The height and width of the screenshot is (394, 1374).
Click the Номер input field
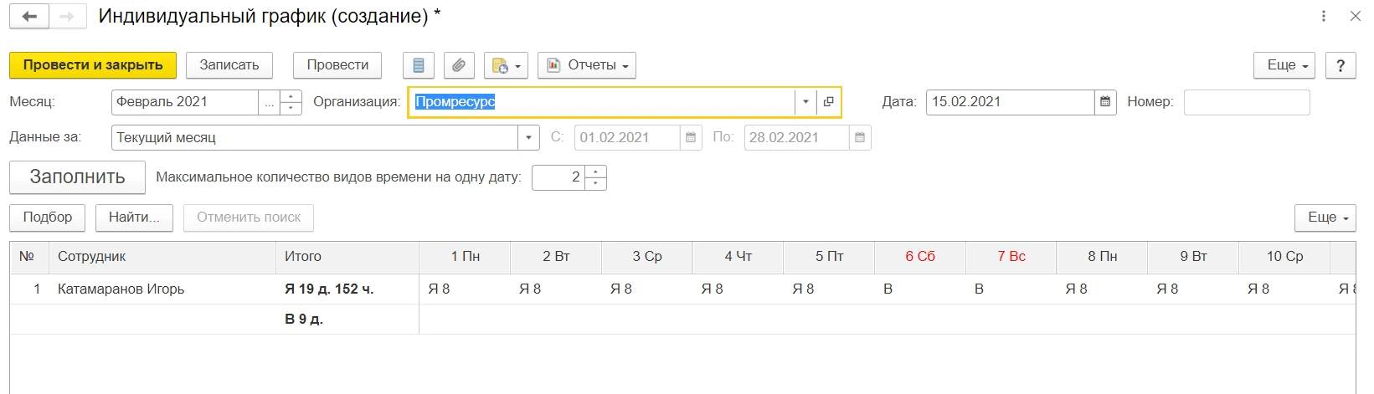[1246, 102]
